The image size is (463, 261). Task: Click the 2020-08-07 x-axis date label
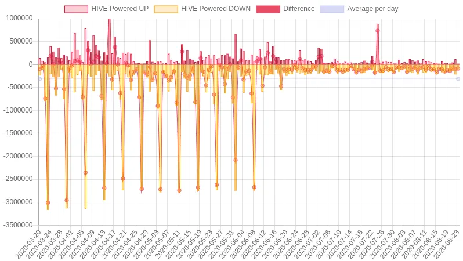click(403, 244)
